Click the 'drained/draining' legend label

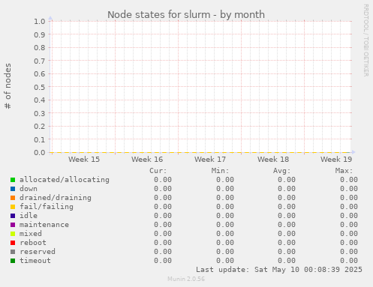(56, 198)
